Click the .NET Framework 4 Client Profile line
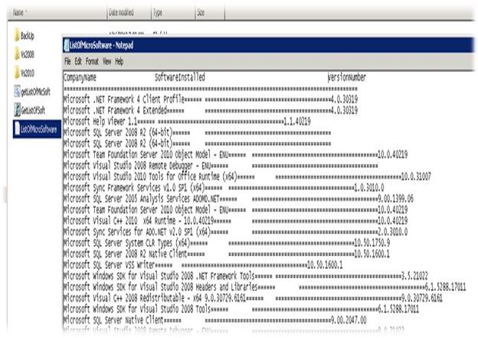The height and width of the screenshot is (338, 478). (211, 99)
